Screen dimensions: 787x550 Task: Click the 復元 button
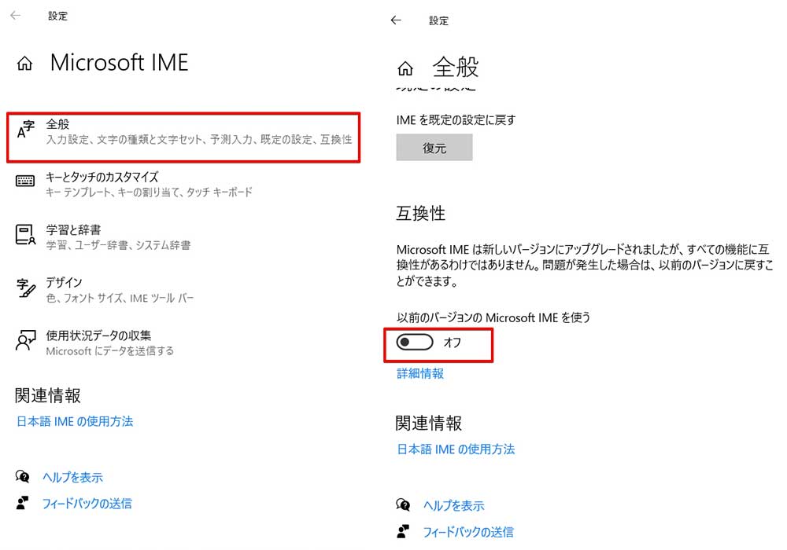point(434,147)
